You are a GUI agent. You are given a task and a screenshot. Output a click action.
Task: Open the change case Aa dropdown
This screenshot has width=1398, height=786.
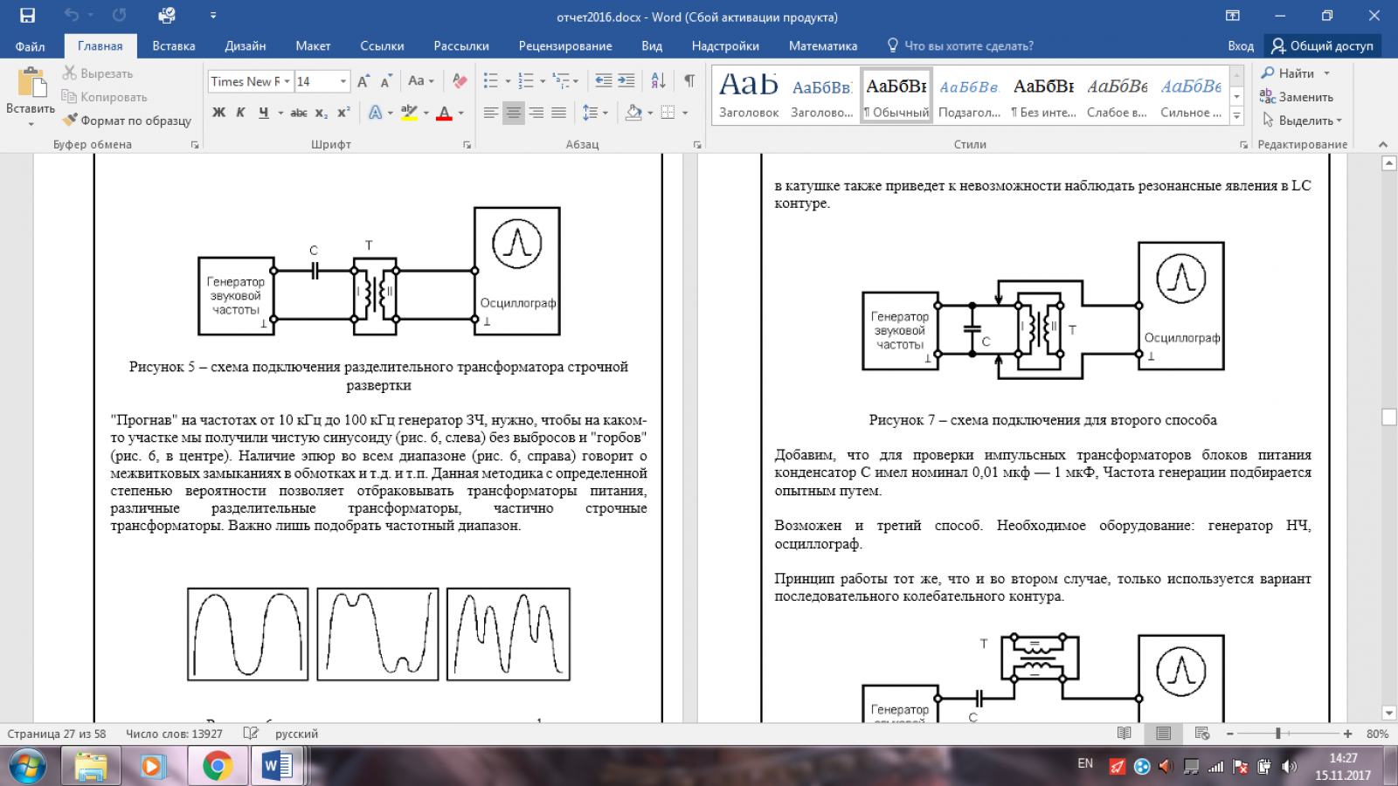pyautogui.click(x=421, y=81)
